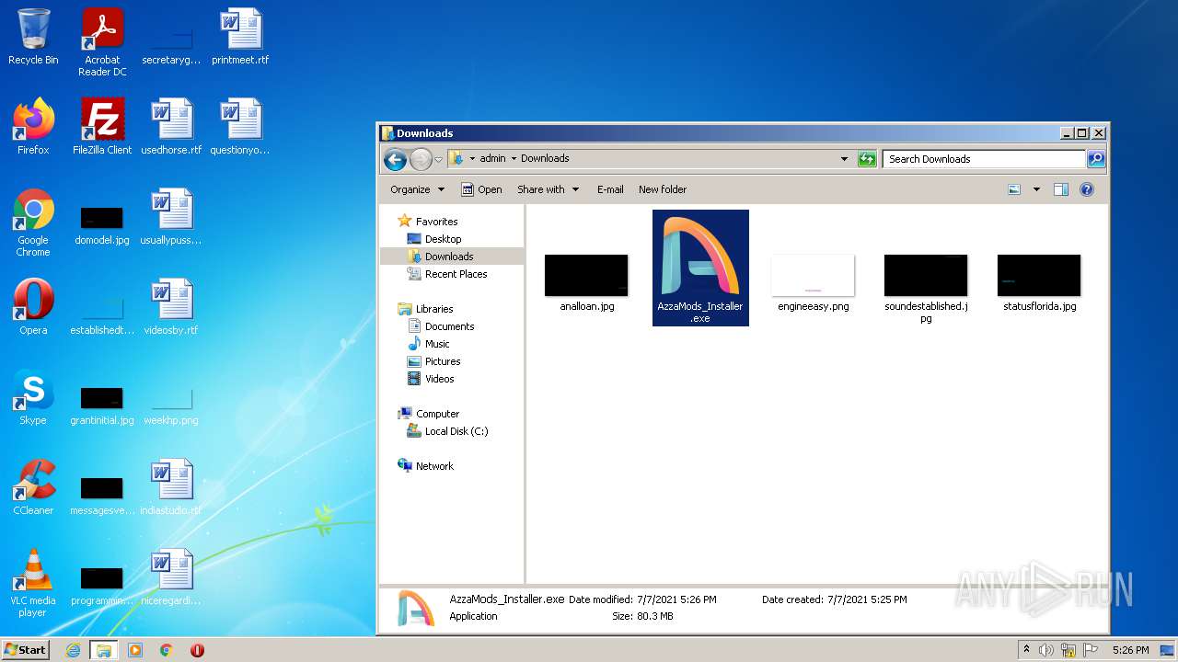Open Local Disk (C:)
The image size is (1178, 662).
point(448,431)
